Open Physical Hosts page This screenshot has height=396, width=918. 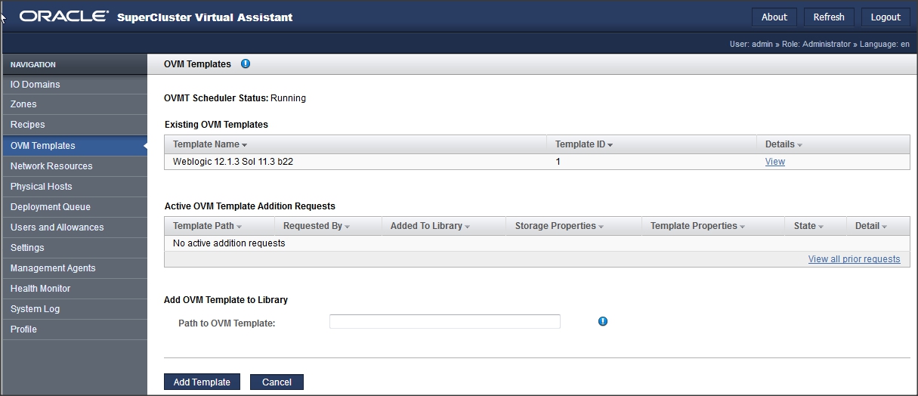coord(74,187)
